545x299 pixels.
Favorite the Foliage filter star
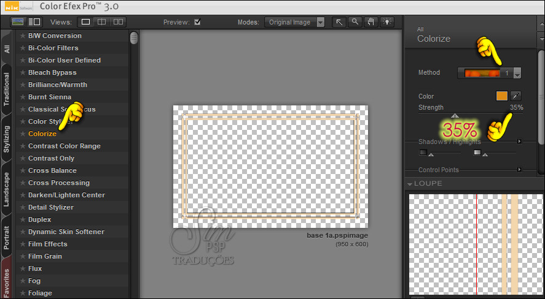pyautogui.click(x=23, y=293)
